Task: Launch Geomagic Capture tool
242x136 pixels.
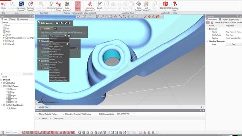Action: click(x=21, y=6)
